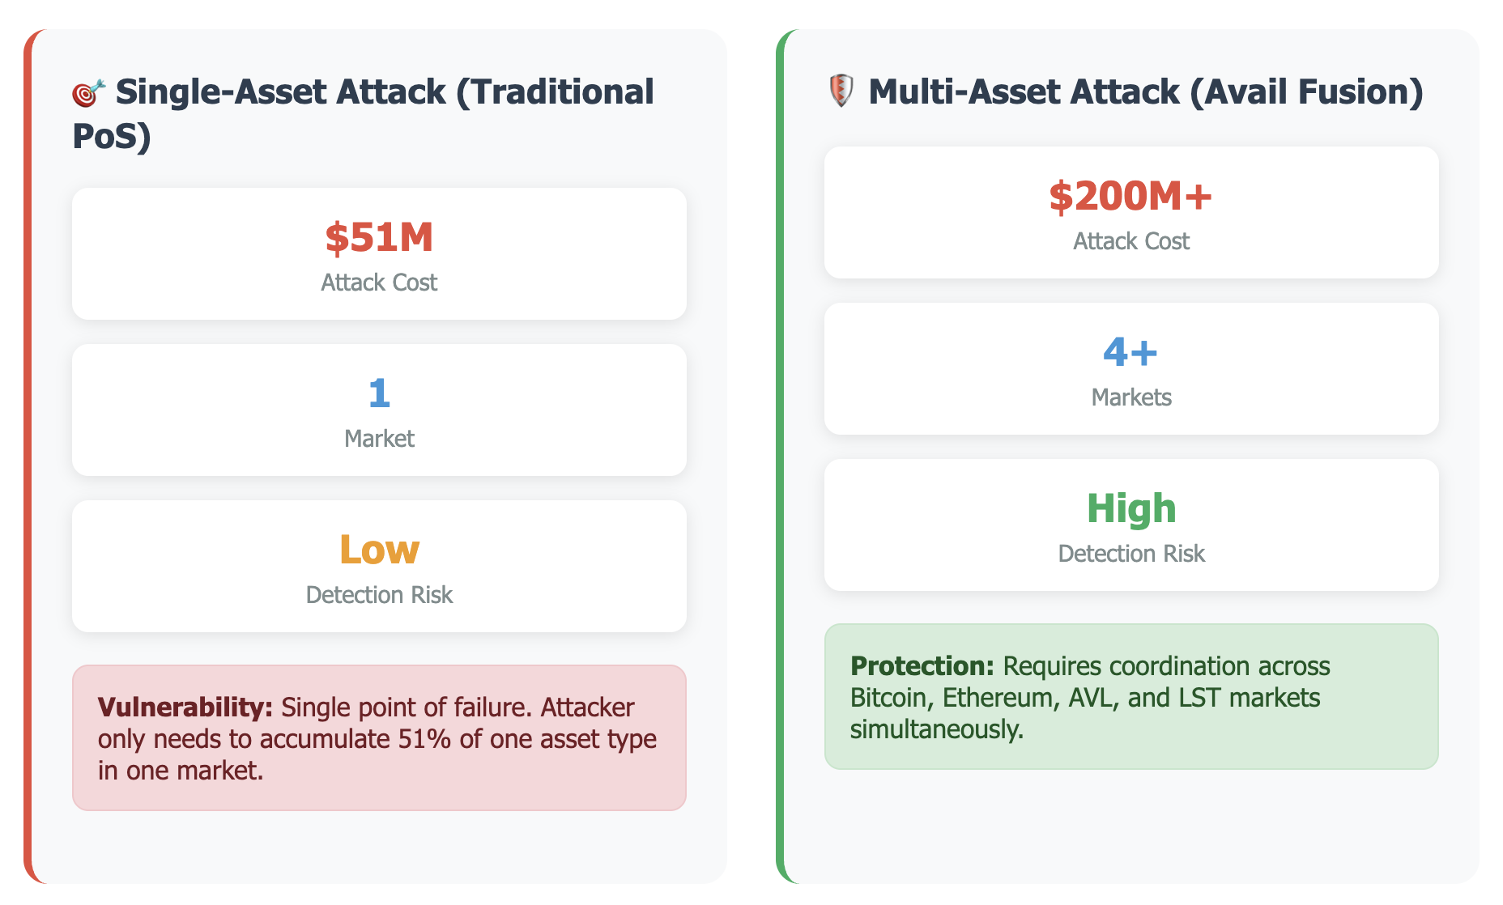Select the Single-Asset Attack (Traditional PoS) heading
The image size is (1503, 905).
pos(364,113)
